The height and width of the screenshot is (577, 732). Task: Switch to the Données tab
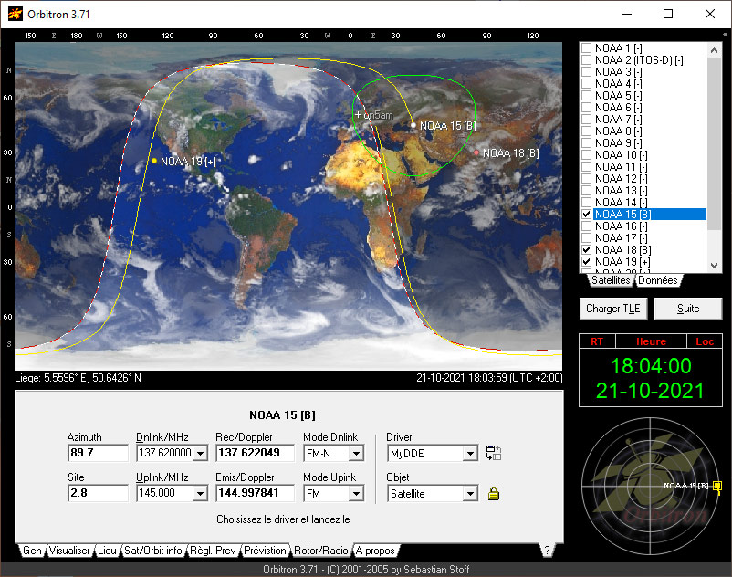pos(658,280)
